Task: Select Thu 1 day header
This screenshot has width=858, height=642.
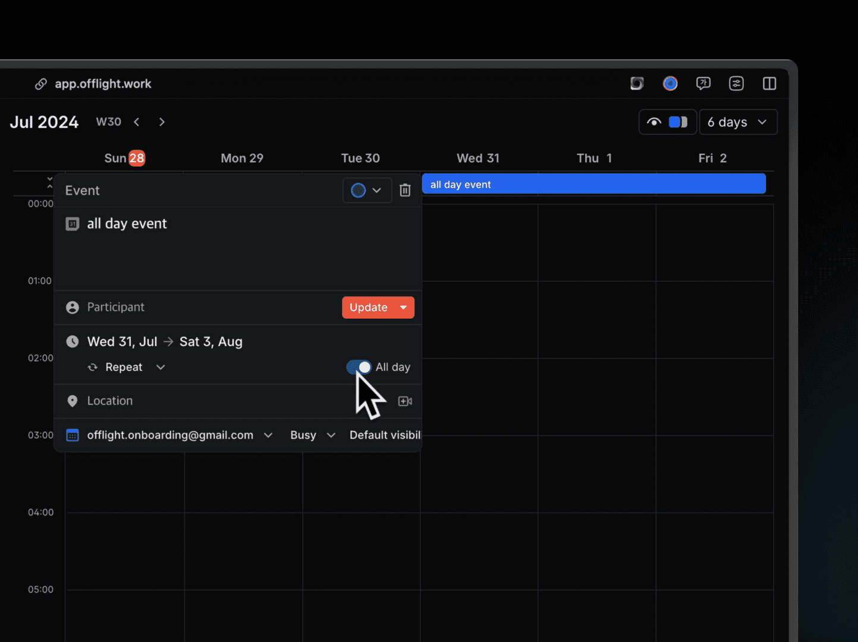Action: tap(594, 158)
